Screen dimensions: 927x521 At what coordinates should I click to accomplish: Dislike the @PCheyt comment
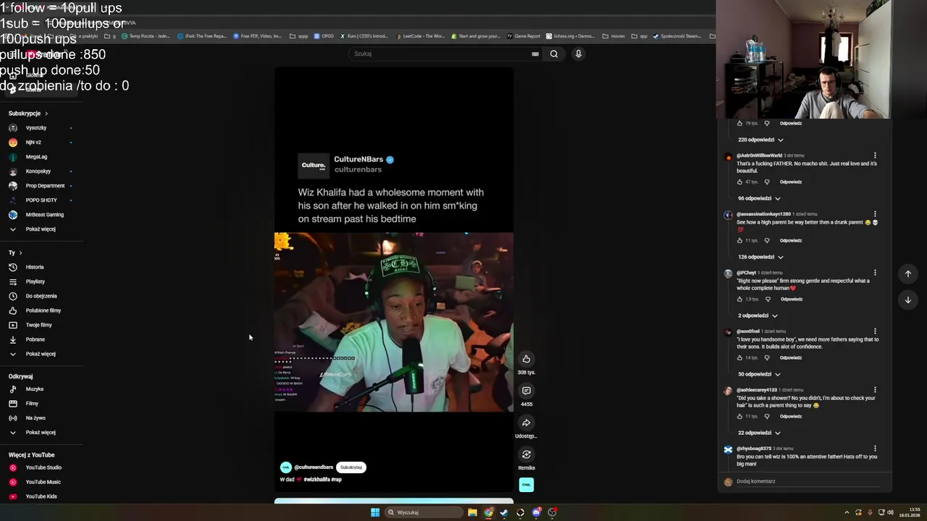click(x=768, y=299)
